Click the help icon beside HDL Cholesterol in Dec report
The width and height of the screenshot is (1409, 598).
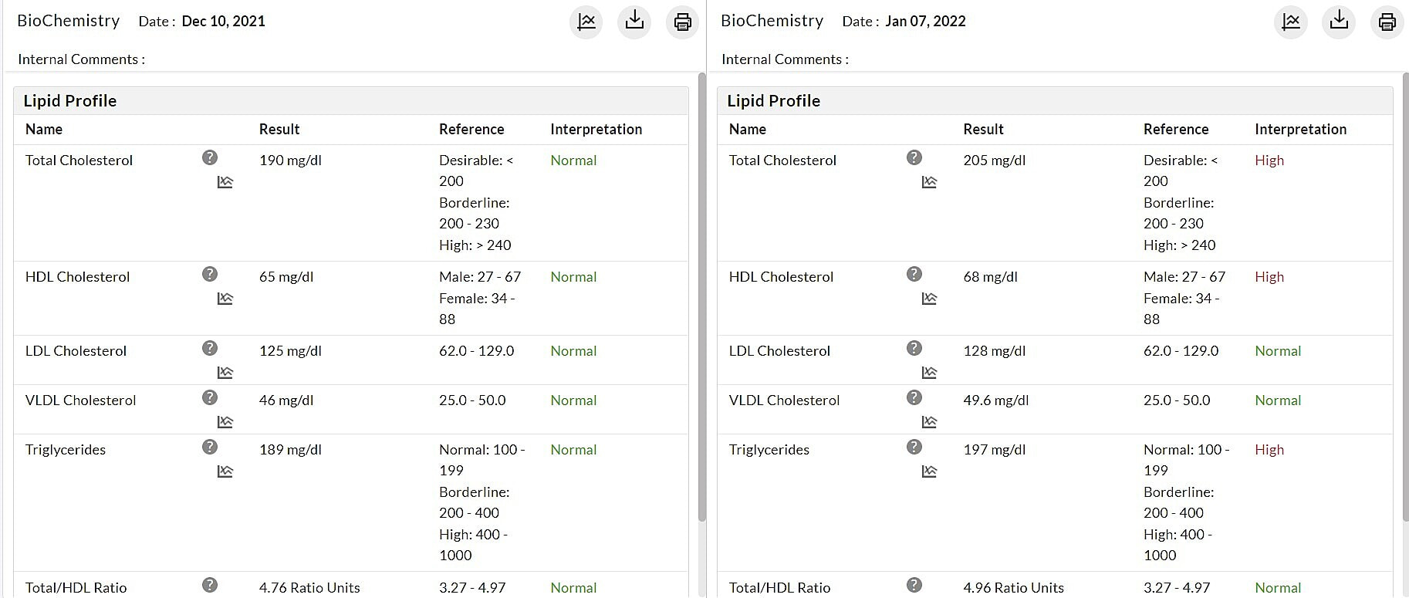(210, 274)
